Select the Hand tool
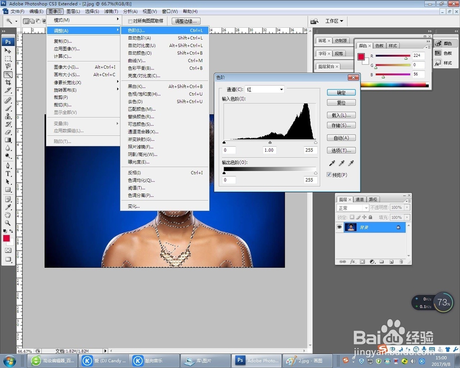The width and height of the screenshot is (460, 368). (x=8, y=215)
